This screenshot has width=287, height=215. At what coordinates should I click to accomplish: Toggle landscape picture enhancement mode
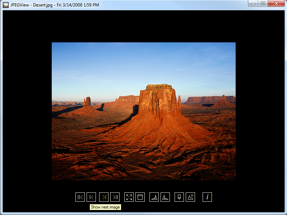click(190, 197)
